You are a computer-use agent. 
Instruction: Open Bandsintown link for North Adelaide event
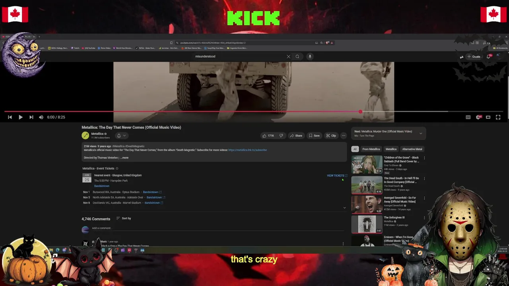155,197
